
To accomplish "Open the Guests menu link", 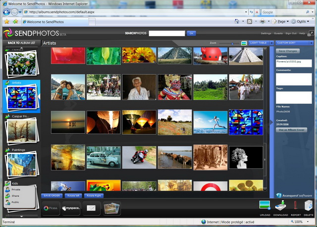I will [x=278, y=33].
